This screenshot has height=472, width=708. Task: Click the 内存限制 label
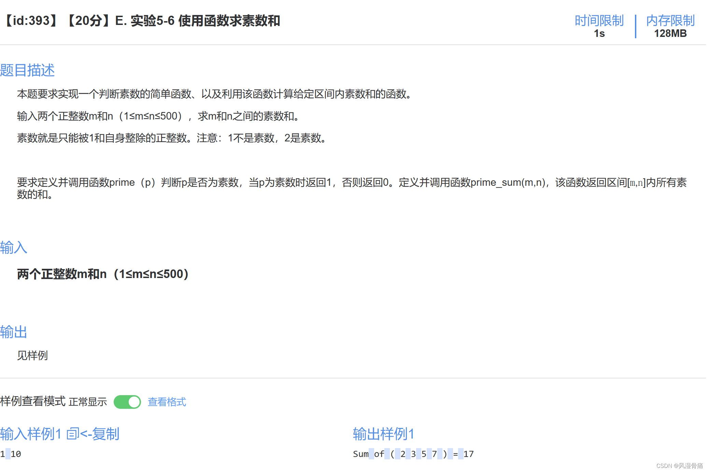pyautogui.click(x=670, y=20)
